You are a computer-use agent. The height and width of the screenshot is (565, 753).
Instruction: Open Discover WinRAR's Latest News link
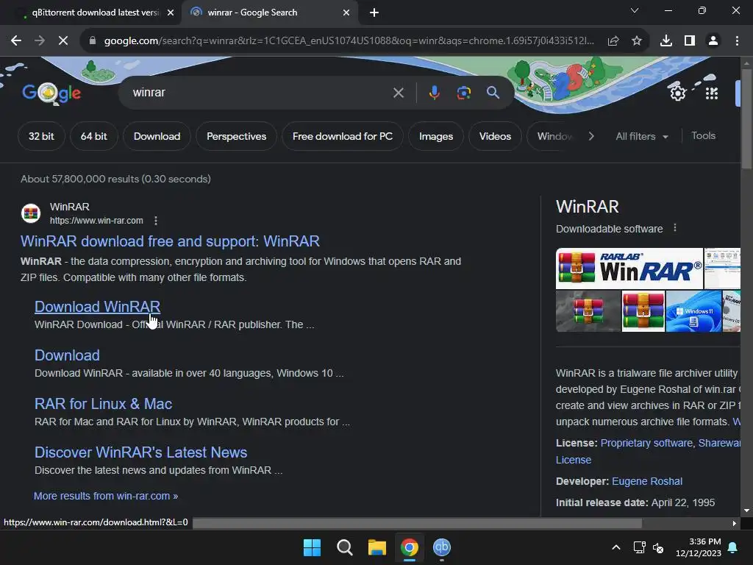point(140,452)
